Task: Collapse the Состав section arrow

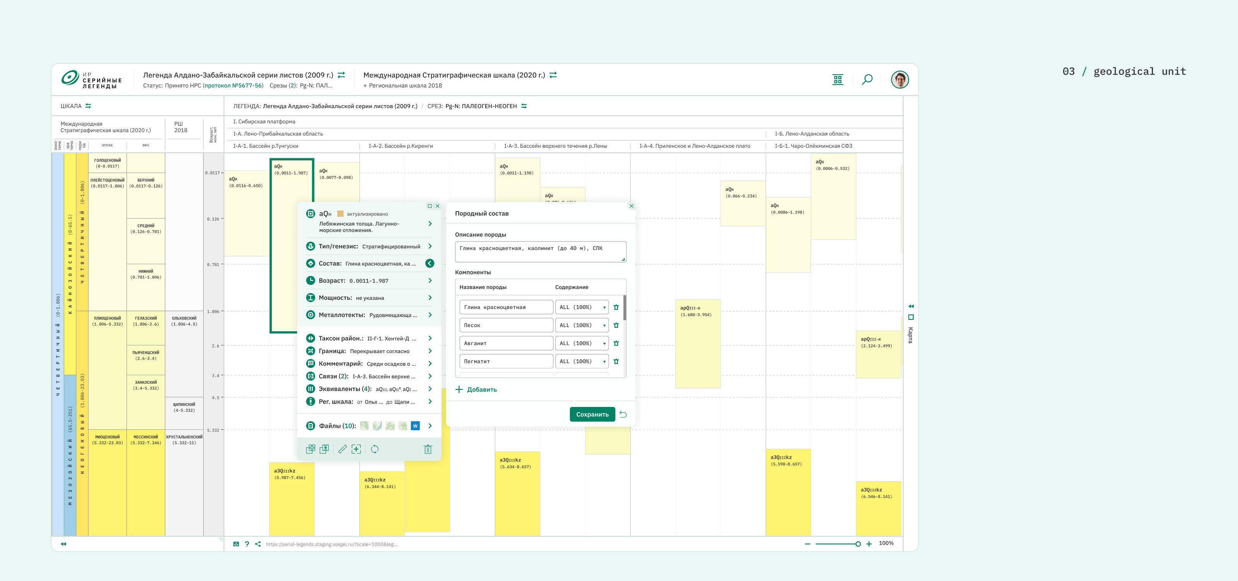Action: pos(430,263)
